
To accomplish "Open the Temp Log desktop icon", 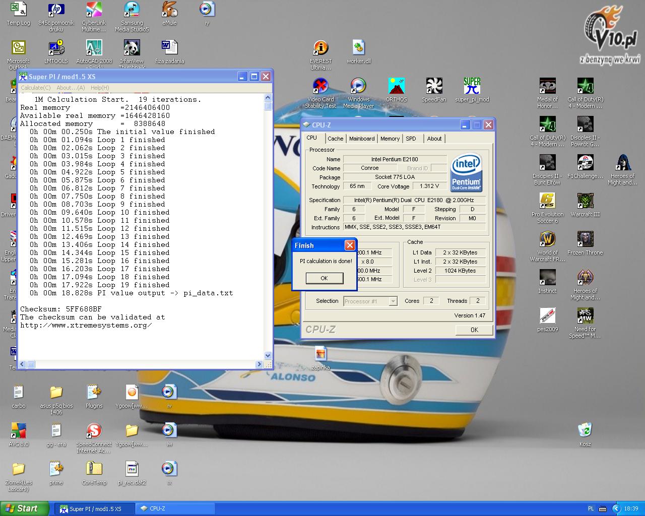I will point(18,14).
